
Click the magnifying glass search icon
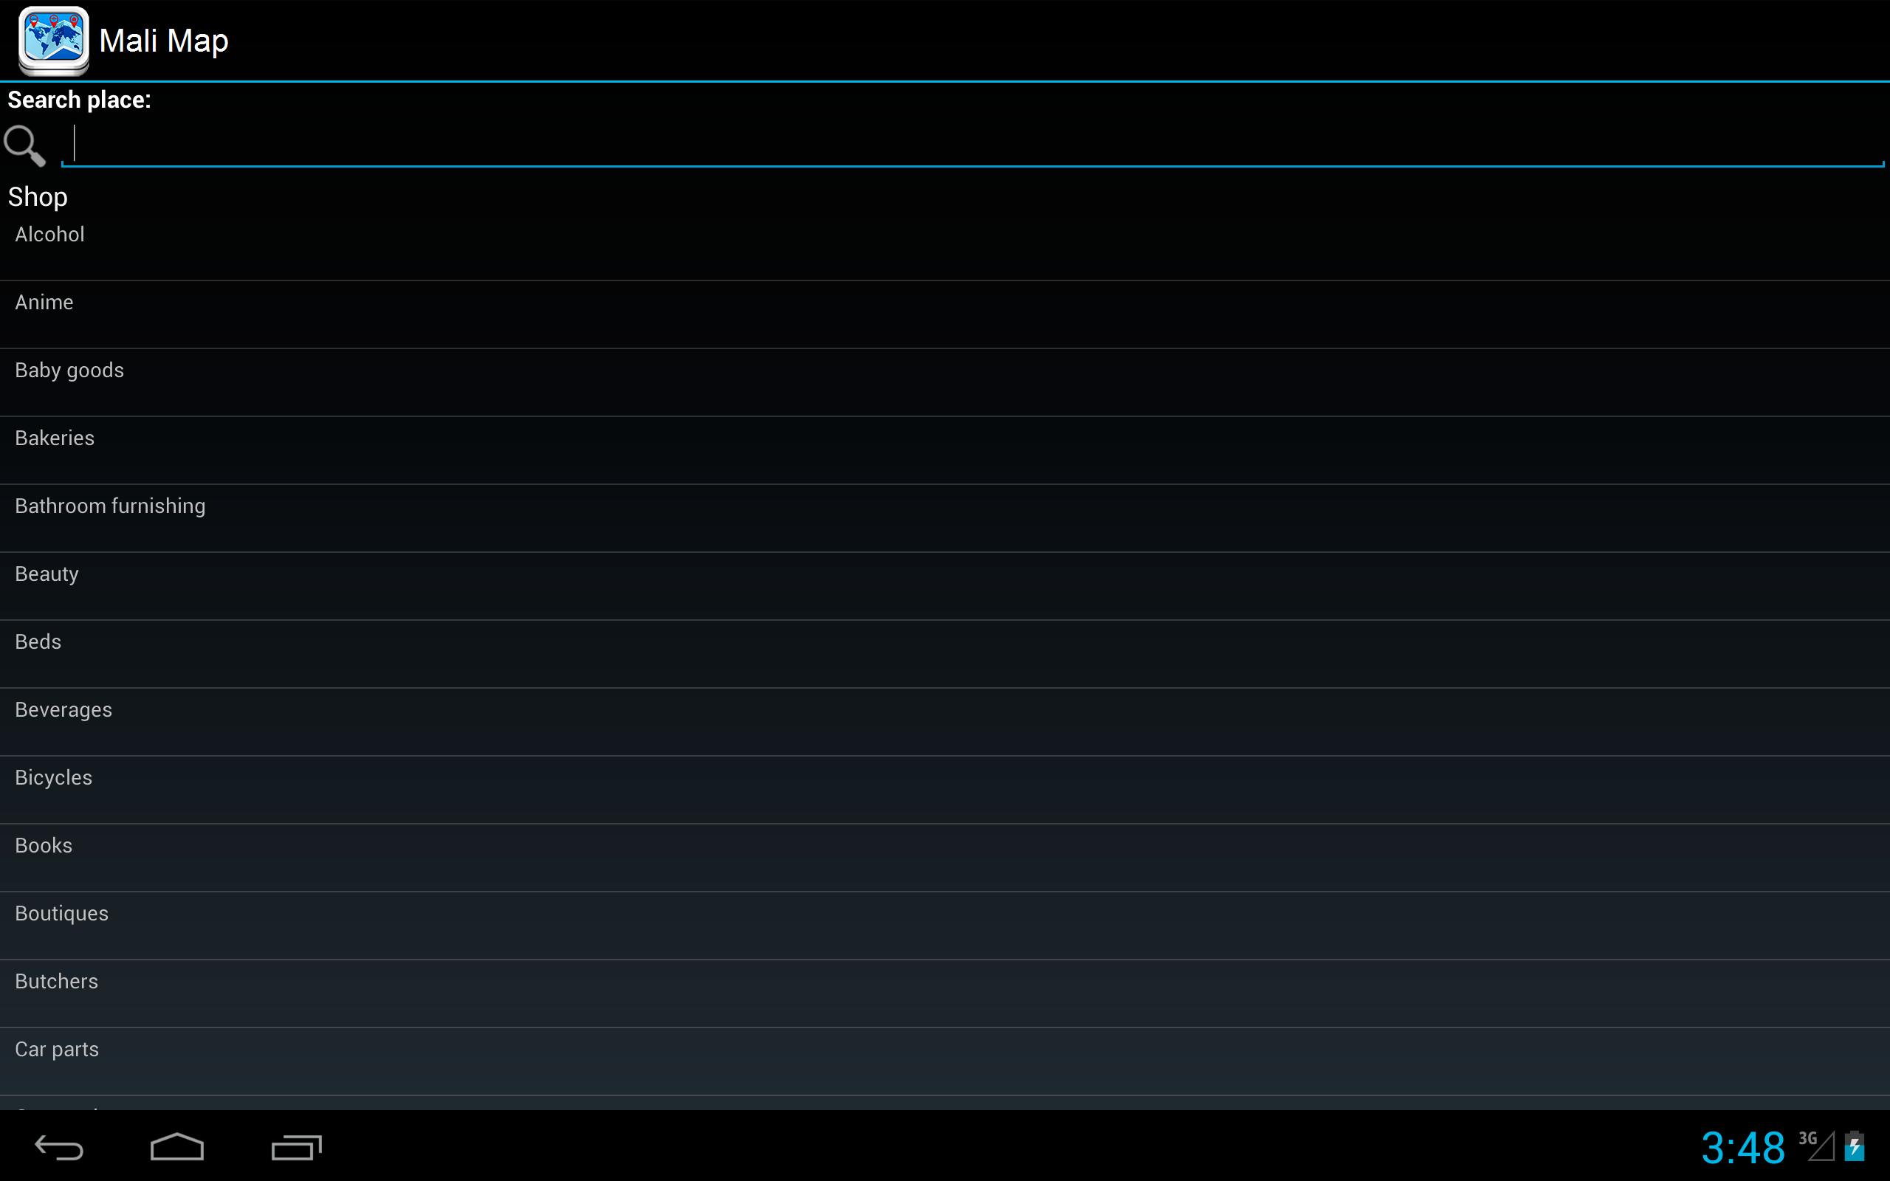tap(25, 145)
